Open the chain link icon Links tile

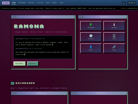point(114,48)
